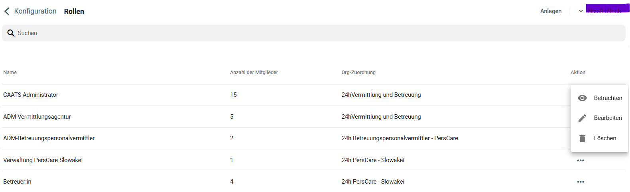
Task: Click the Org-Zuordnung column header
Action: tap(358, 72)
